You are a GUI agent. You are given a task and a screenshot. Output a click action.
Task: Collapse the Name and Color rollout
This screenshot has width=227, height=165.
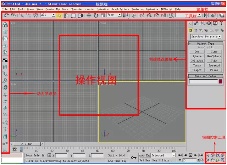click(205, 76)
